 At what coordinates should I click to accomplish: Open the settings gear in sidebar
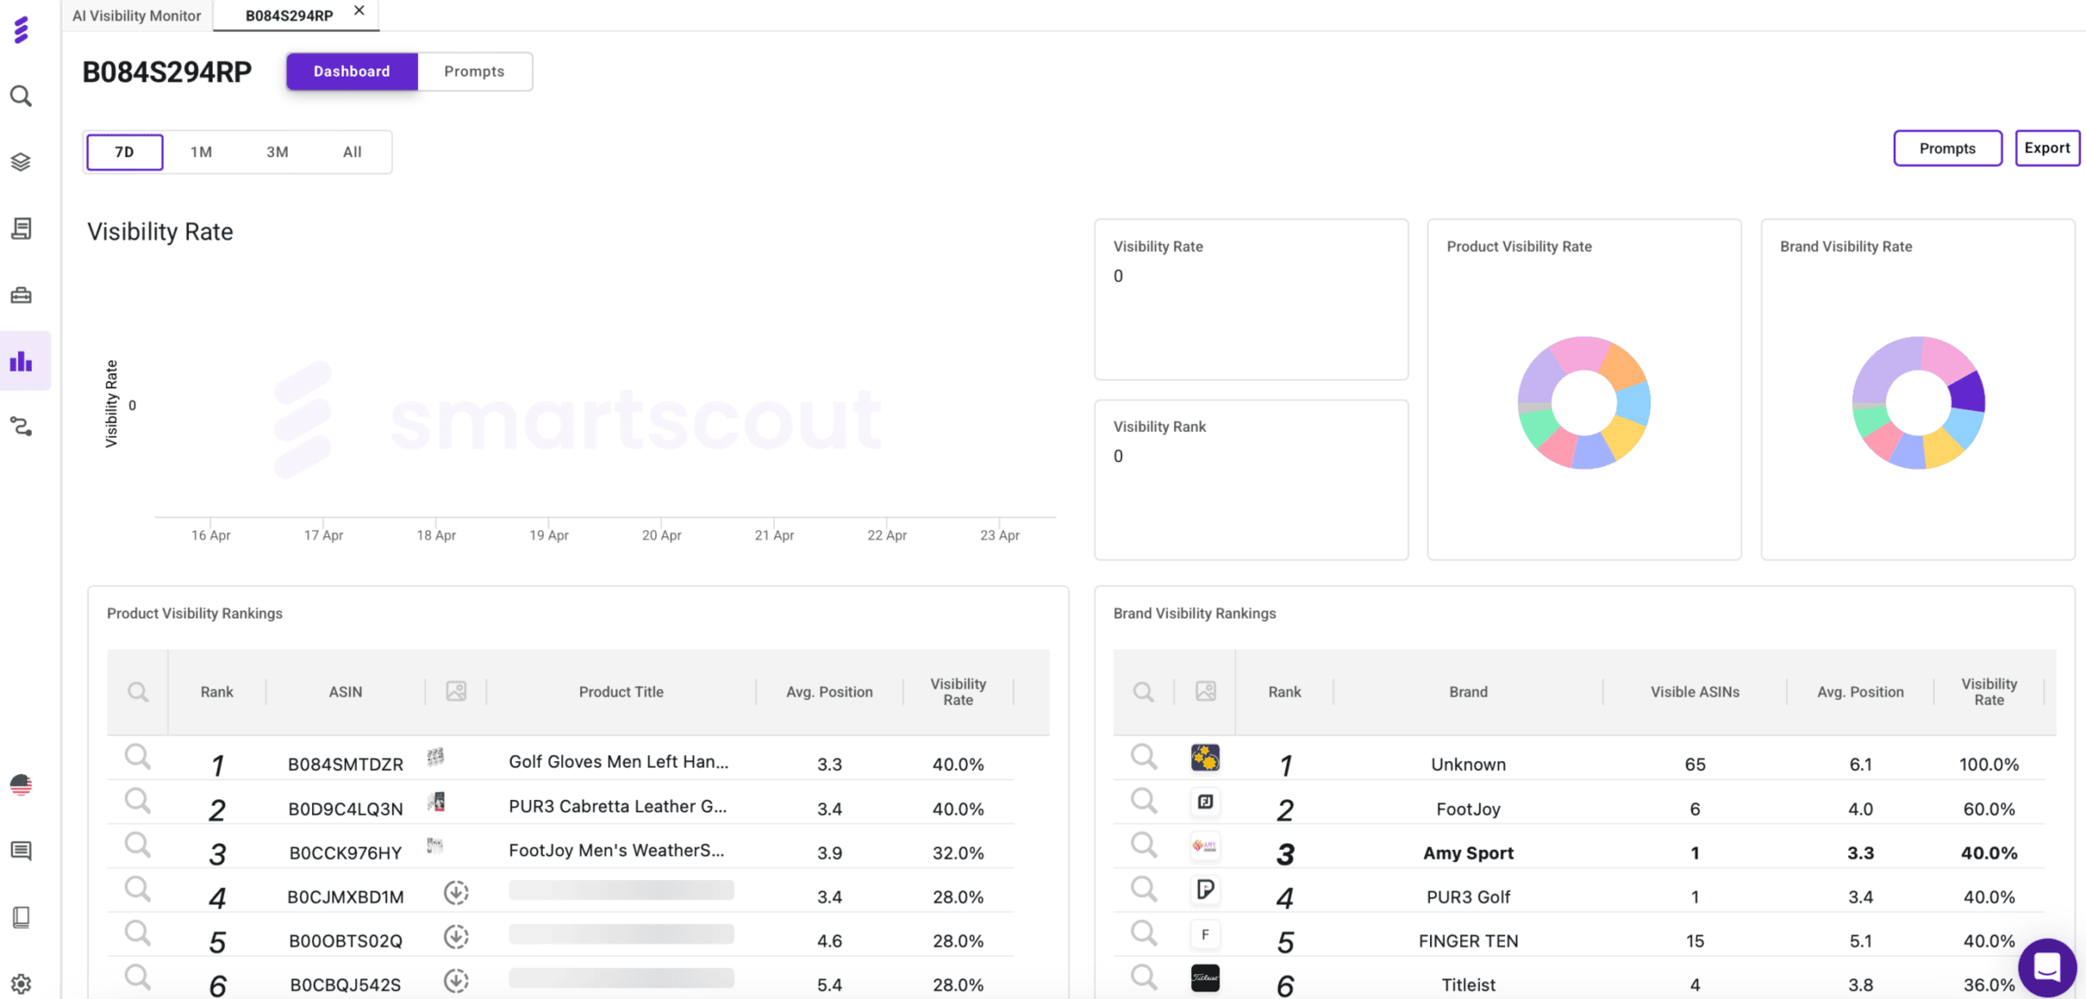point(21,984)
